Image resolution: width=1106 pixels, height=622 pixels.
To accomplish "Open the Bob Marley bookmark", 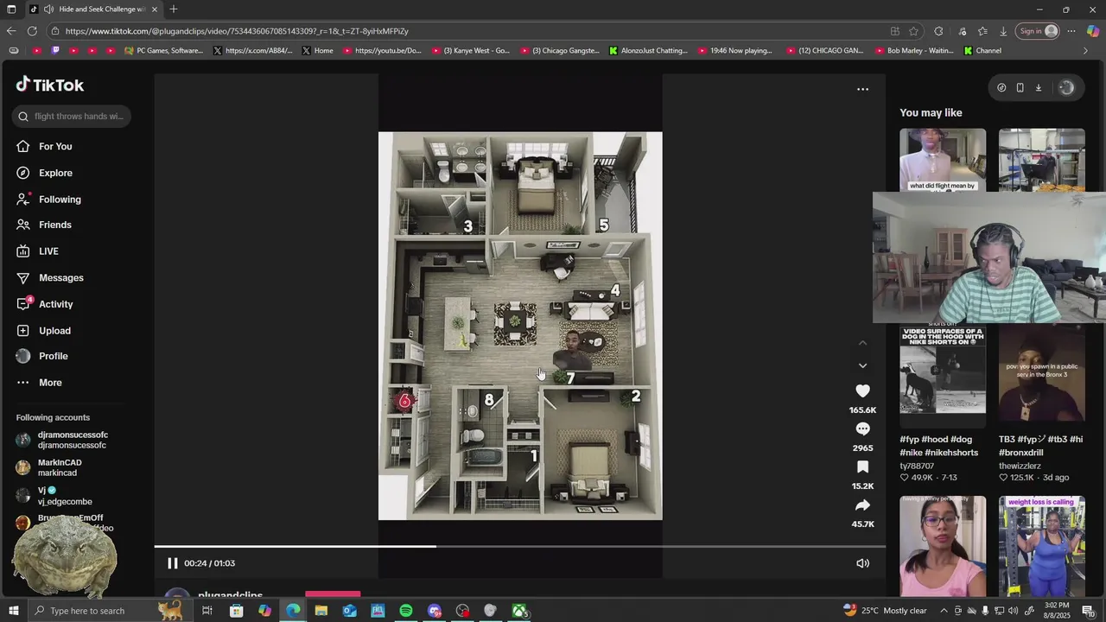I will pos(914,51).
